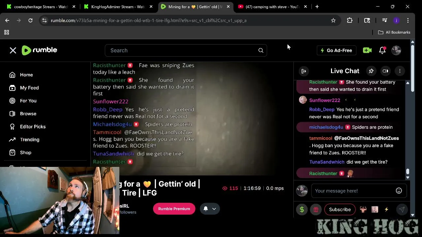Click the pin icon in Live Chat header
The image size is (422, 237).
coord(371,71)
